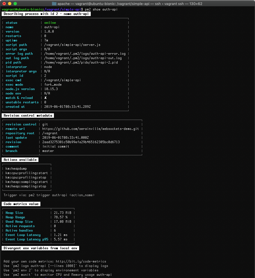Click the 'pm2 show auth-api' command text
The height and width of the screenshot is (278, 255).
(x=101, y=9)
